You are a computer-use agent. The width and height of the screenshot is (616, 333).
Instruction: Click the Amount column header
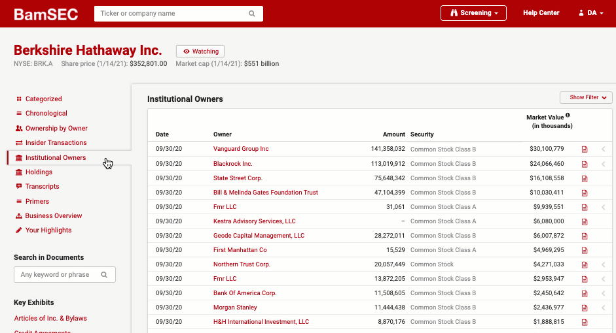point(393,135)
